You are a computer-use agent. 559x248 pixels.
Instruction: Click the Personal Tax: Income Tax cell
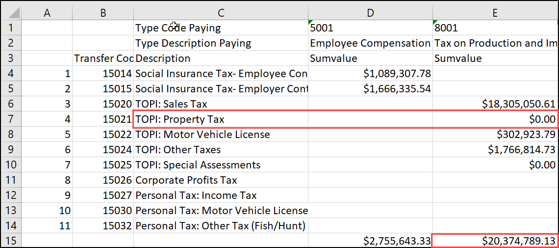click(x=221, y=195)
